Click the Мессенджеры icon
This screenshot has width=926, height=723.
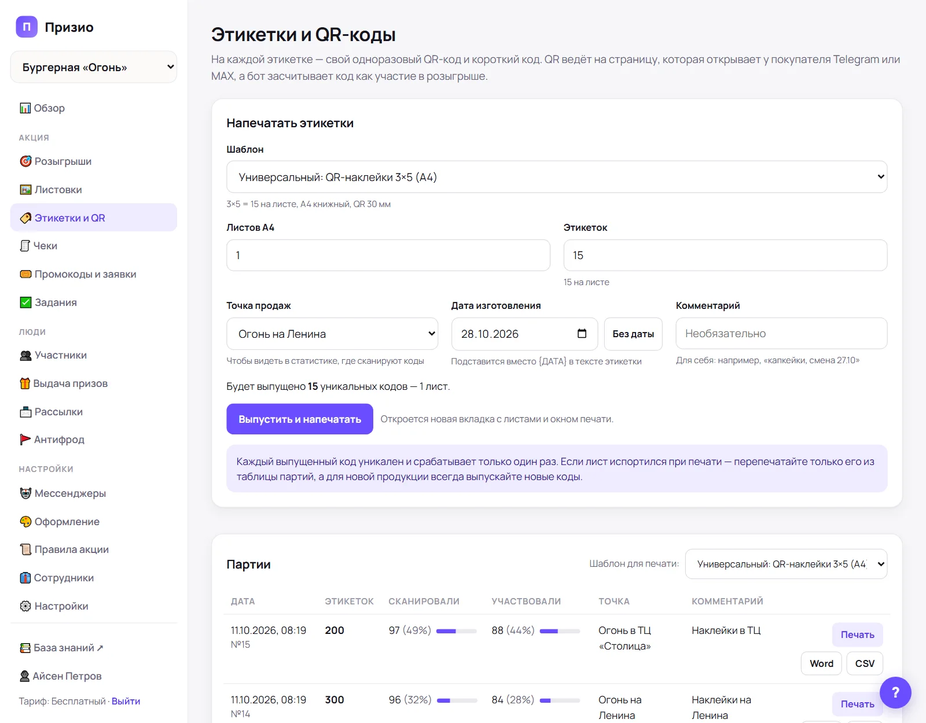[x=25, y=493]
